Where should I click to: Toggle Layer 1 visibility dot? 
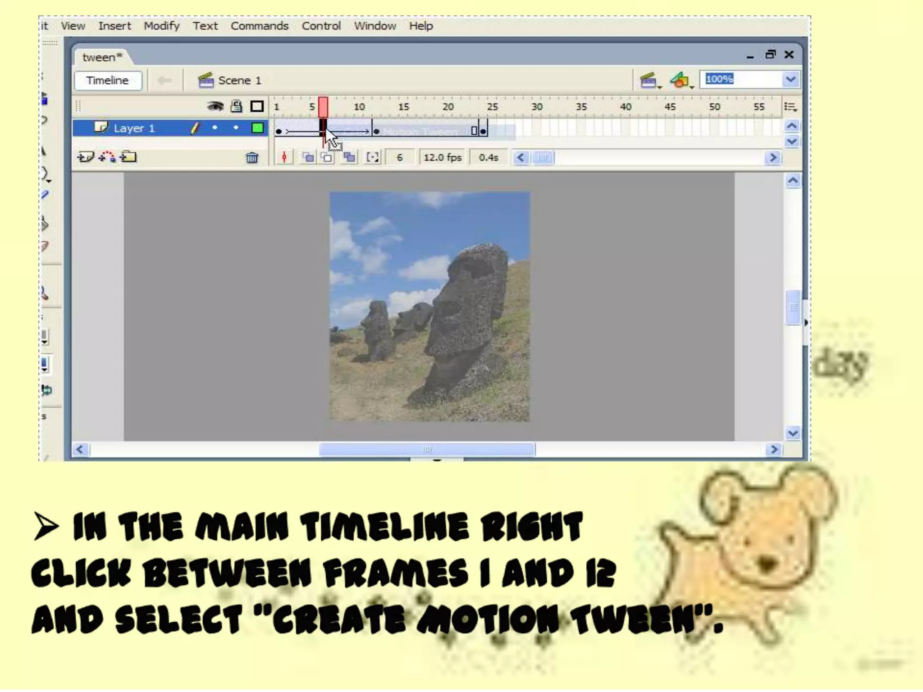[x=215, y=128]
